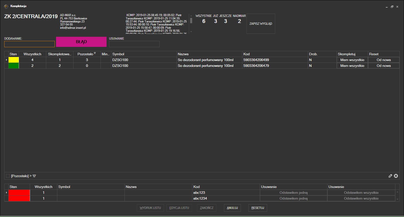404x217 pixels.
Task: Click the ZK 2/CENTRALA/2019 document title
Action: click(x=31, y=16)
